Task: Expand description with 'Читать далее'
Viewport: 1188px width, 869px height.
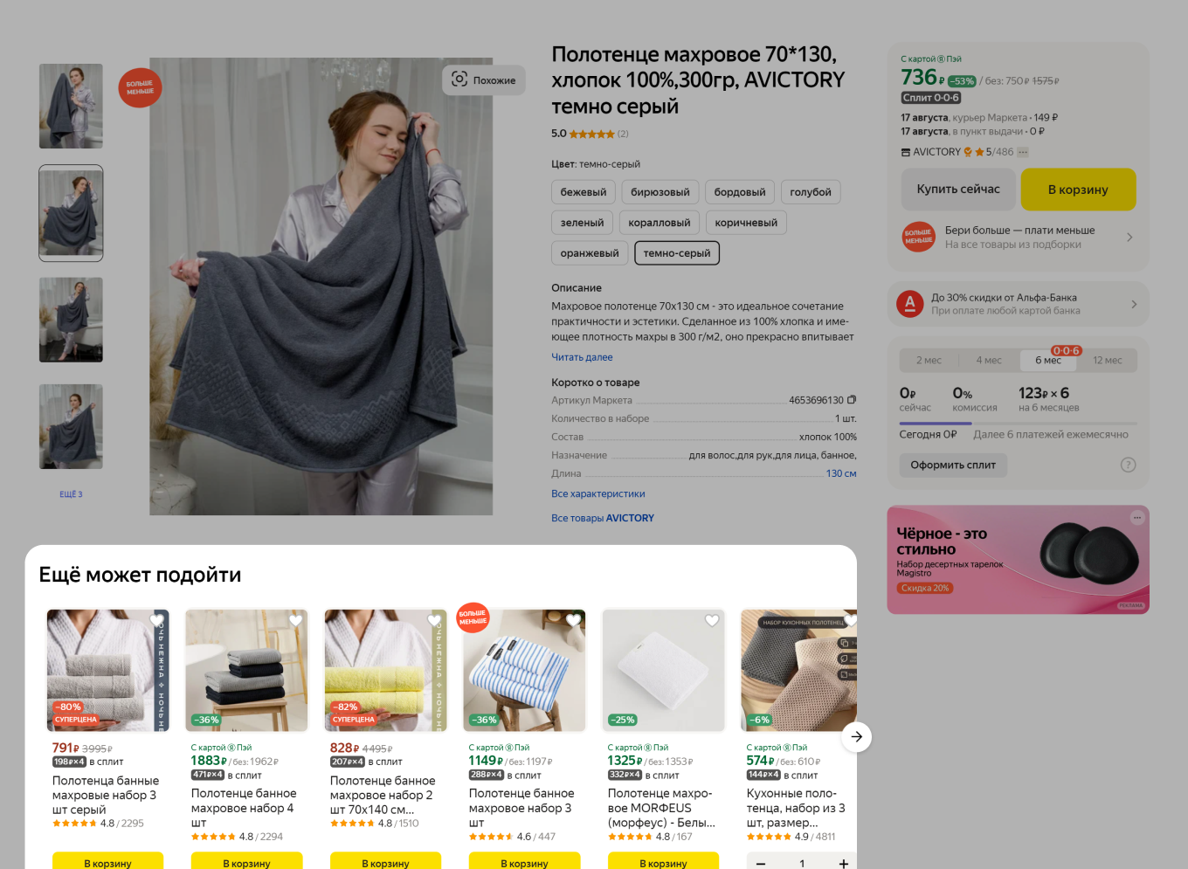Action: point(582,357)
